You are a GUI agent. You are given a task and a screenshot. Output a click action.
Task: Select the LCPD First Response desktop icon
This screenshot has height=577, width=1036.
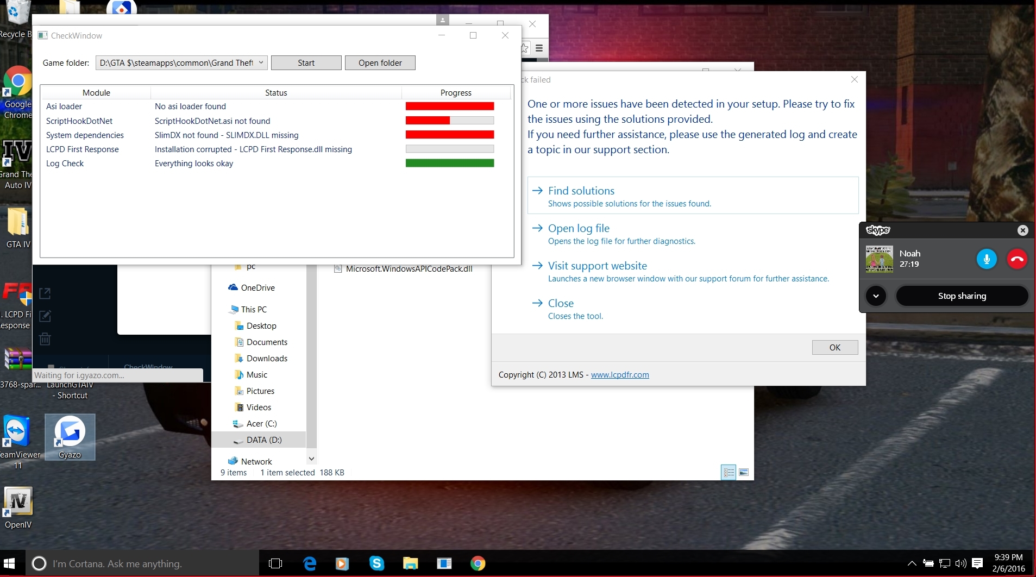coord(16,306)
